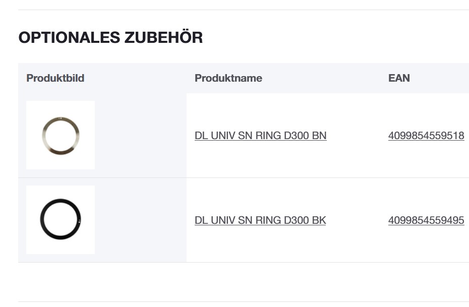Select the dark ring icon in second row
Screen dimensions: 469x307
(61, 220)
